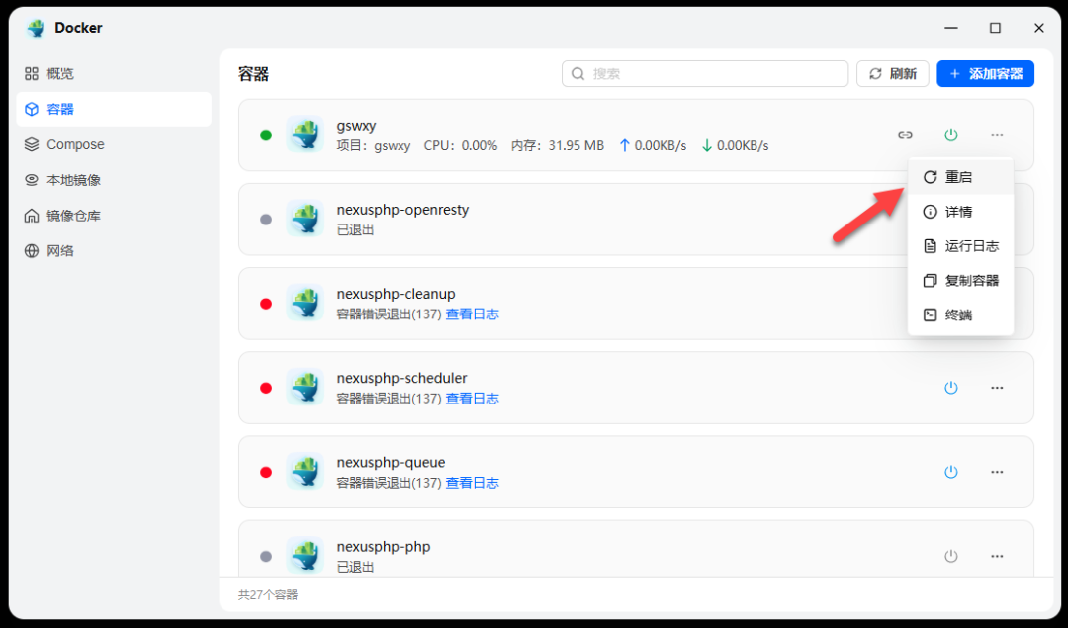Click the nexusphp-scheduler container name
The height and width of the screenshot is (628, 1068).
(x=401, y=378)
